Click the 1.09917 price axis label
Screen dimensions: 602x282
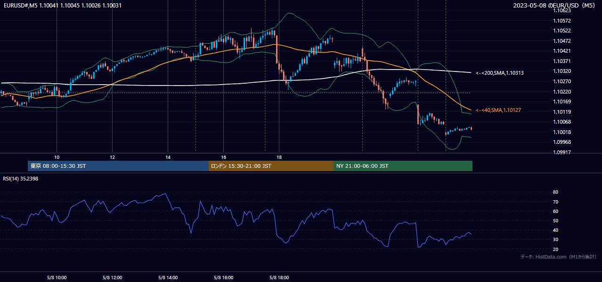tap(561, 152)
